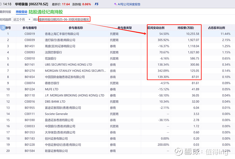235x159 pixels.
Task: Sort by 参与者名称 column header
Action: click(76, 28)
